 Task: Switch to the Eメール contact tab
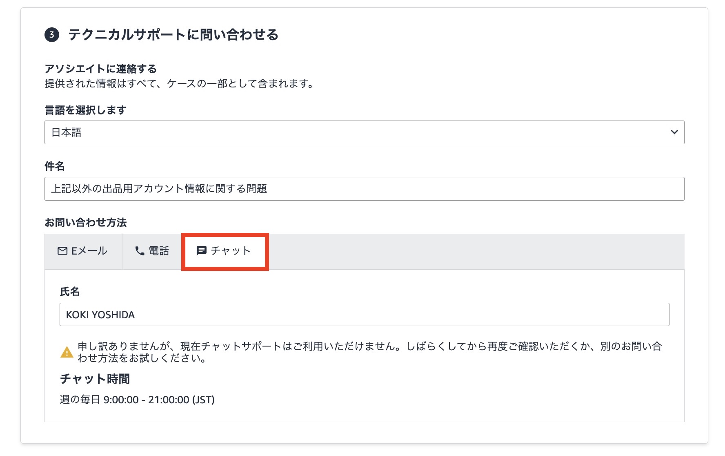(83, 251)
